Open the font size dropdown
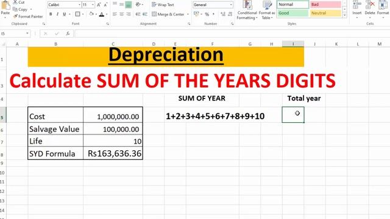Viewport: 390px width, 219px height. point(93,5)
